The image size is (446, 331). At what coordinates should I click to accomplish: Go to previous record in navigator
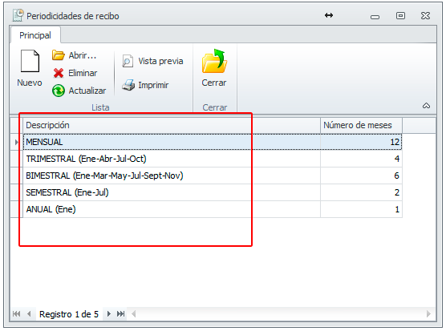(x=29, y=314)
